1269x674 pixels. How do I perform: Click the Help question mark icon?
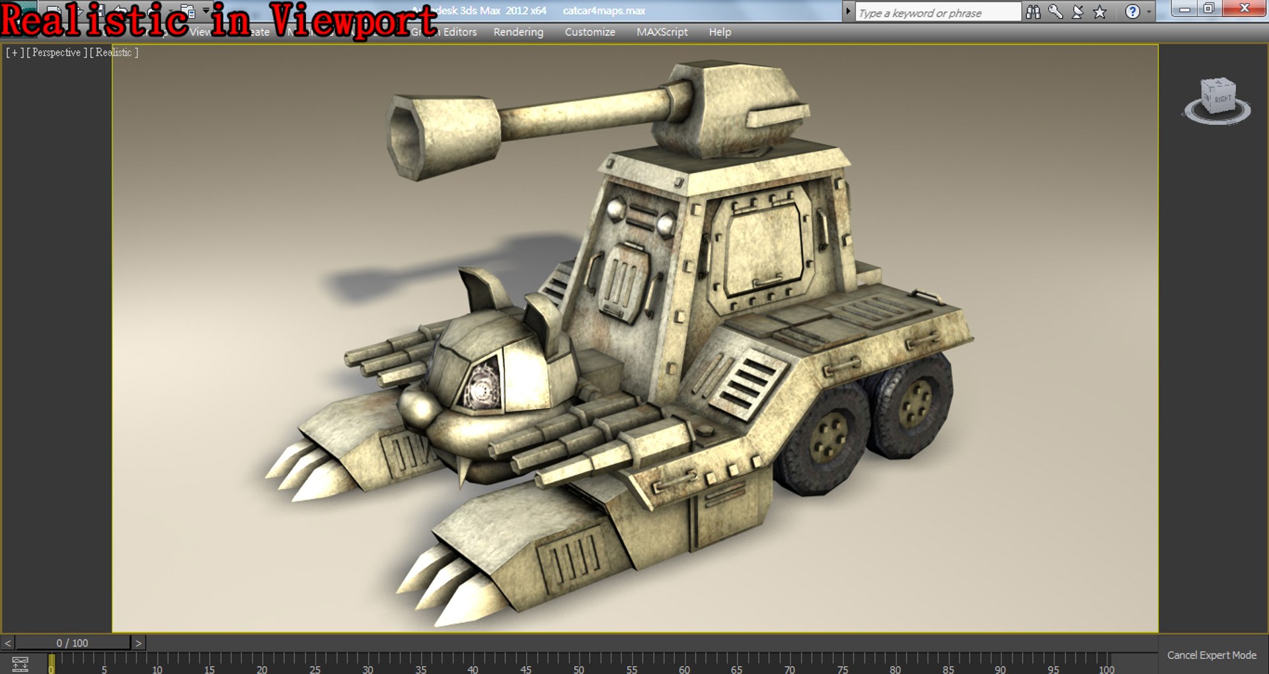[1133, 12]
